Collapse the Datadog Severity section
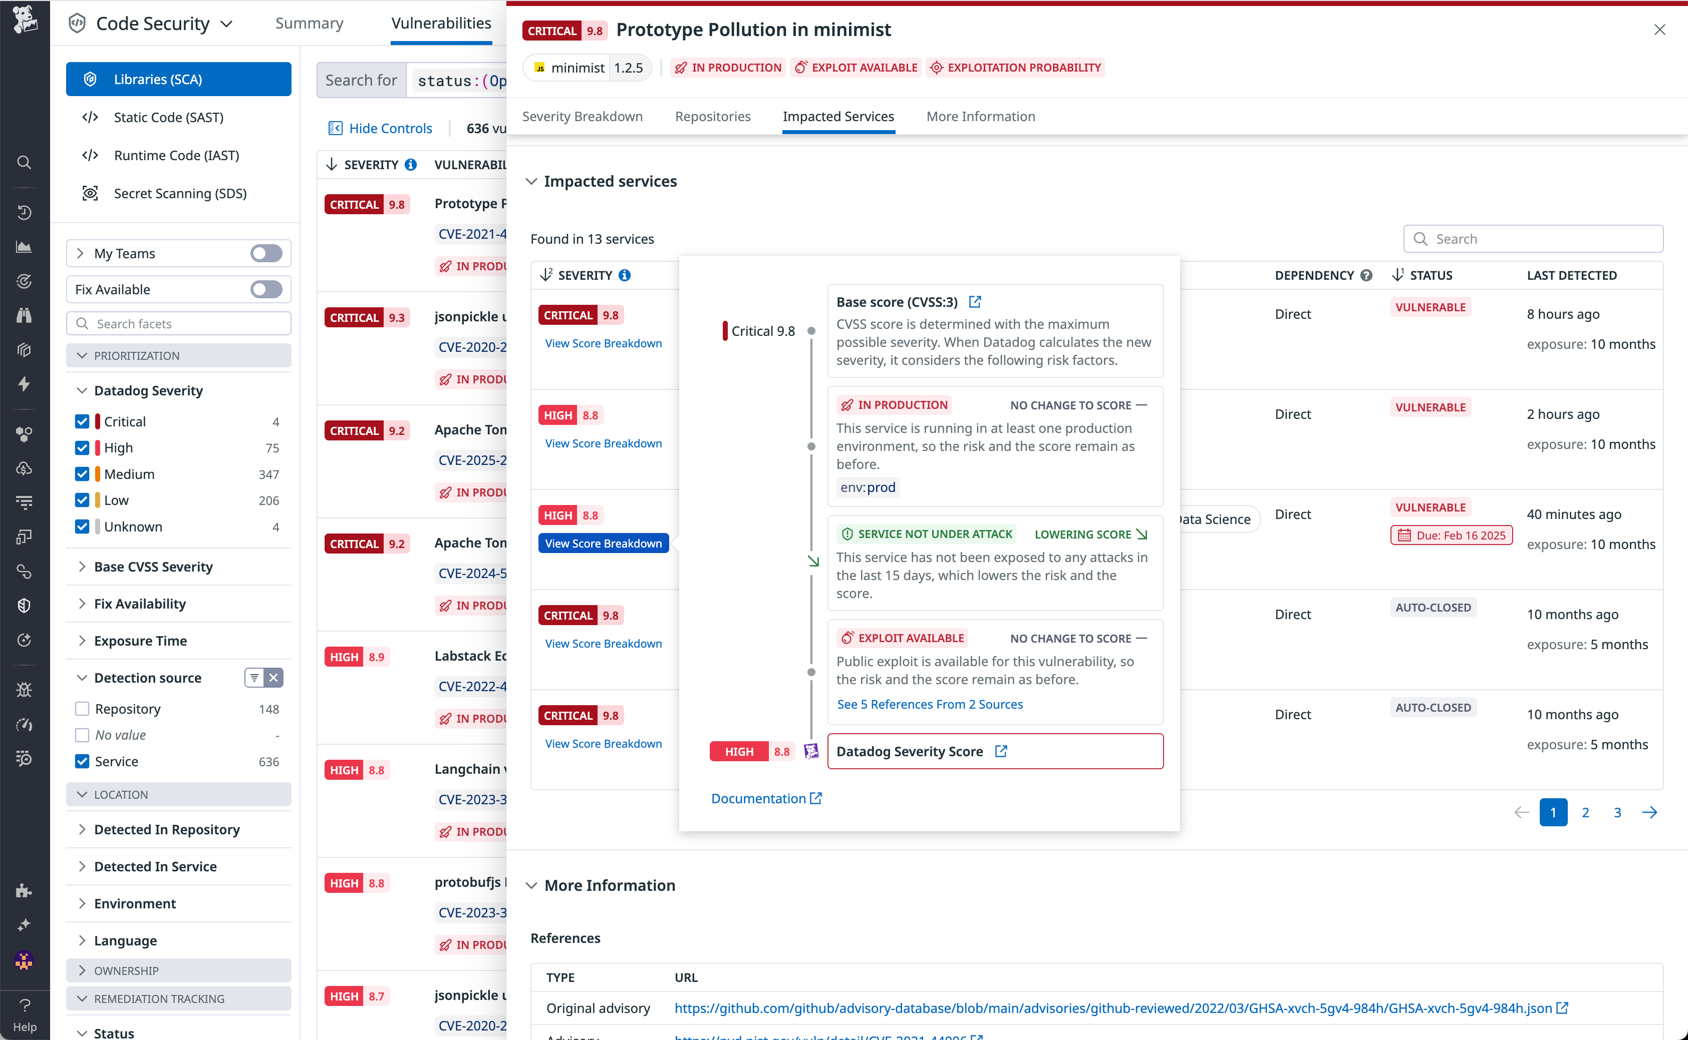 (x=82, y=390)
